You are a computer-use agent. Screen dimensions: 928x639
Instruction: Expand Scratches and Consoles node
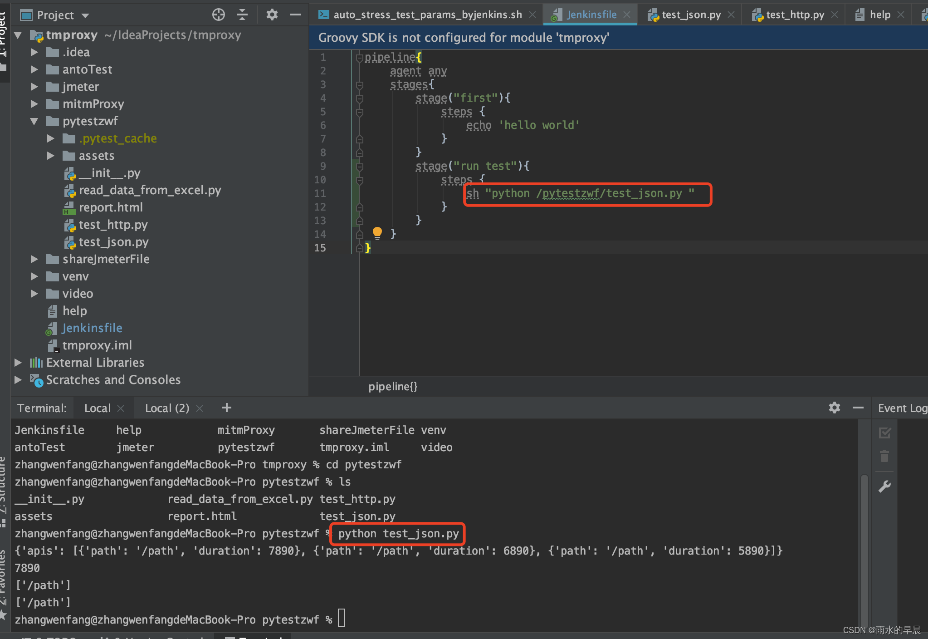18,380
